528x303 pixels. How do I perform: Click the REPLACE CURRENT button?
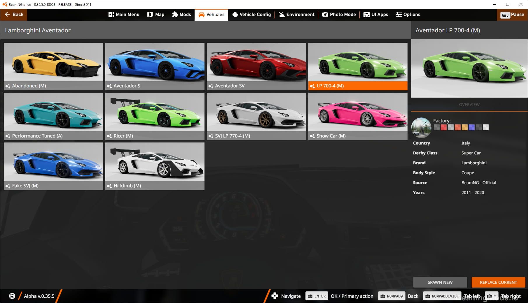(498, 282)
